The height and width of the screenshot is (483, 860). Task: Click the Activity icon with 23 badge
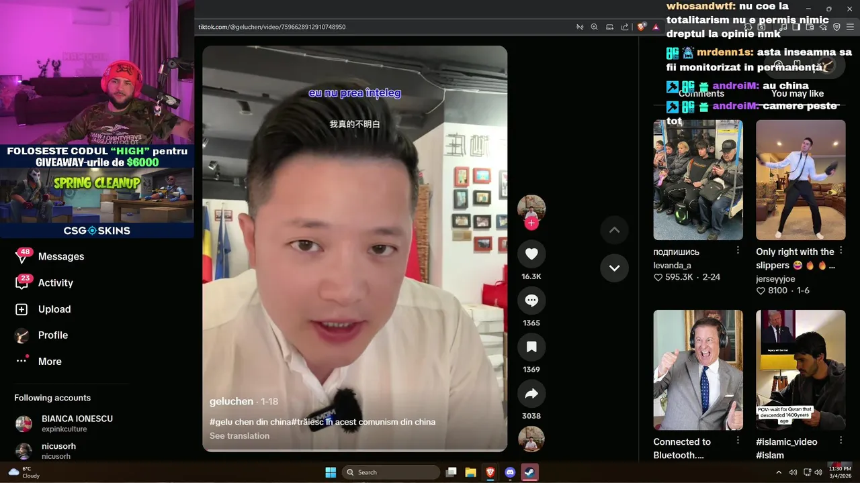point(22,282)
